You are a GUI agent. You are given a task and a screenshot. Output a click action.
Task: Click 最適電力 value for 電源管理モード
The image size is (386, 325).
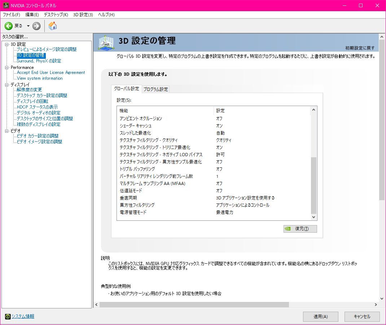coord(224,212)
